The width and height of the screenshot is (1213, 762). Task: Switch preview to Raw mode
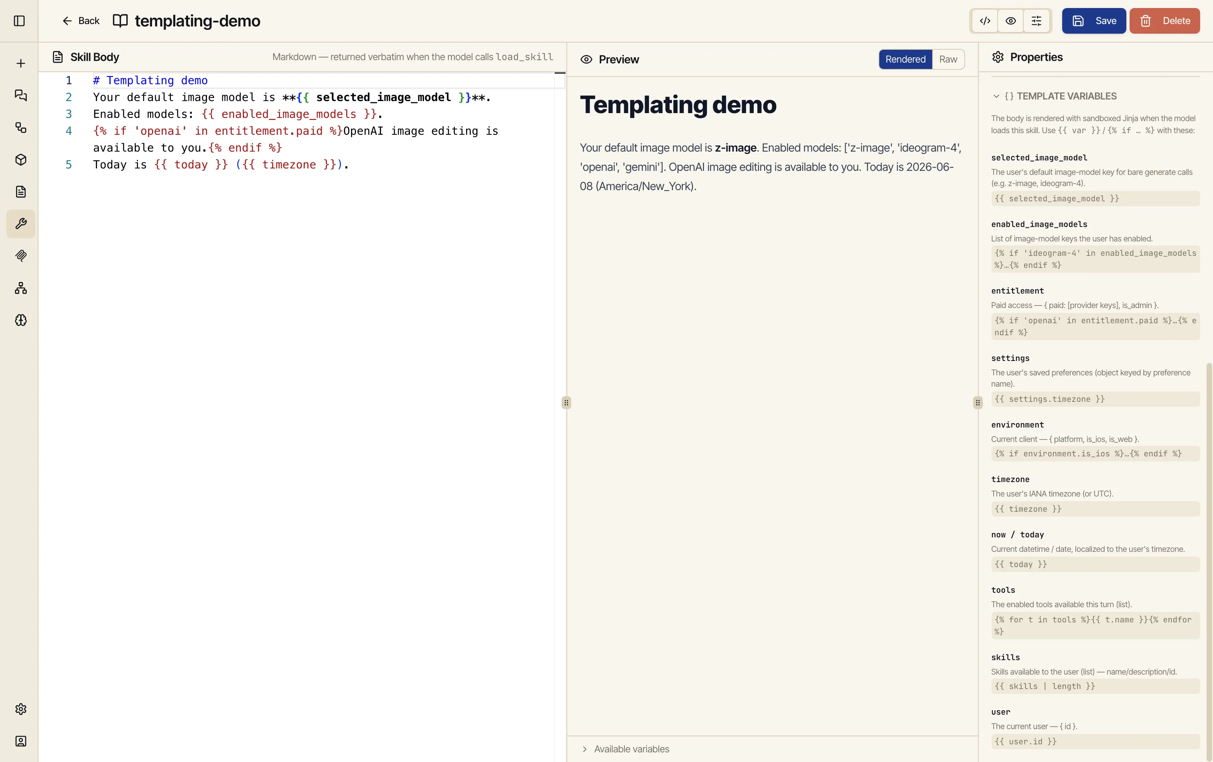[x=948, y=59]
